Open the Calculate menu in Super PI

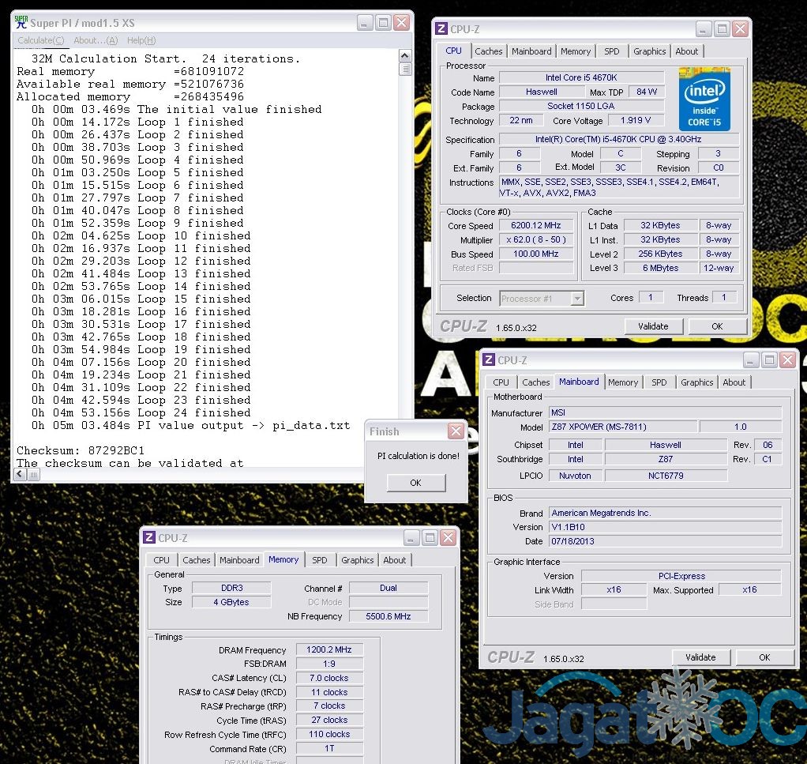tap(41, 40)
